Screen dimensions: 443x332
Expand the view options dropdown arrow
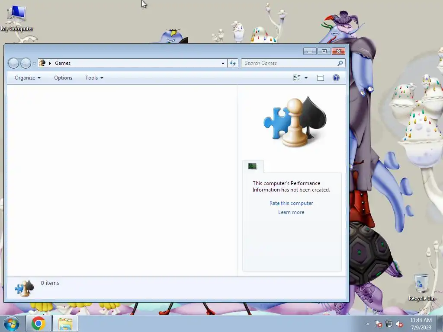click(306, 78)
